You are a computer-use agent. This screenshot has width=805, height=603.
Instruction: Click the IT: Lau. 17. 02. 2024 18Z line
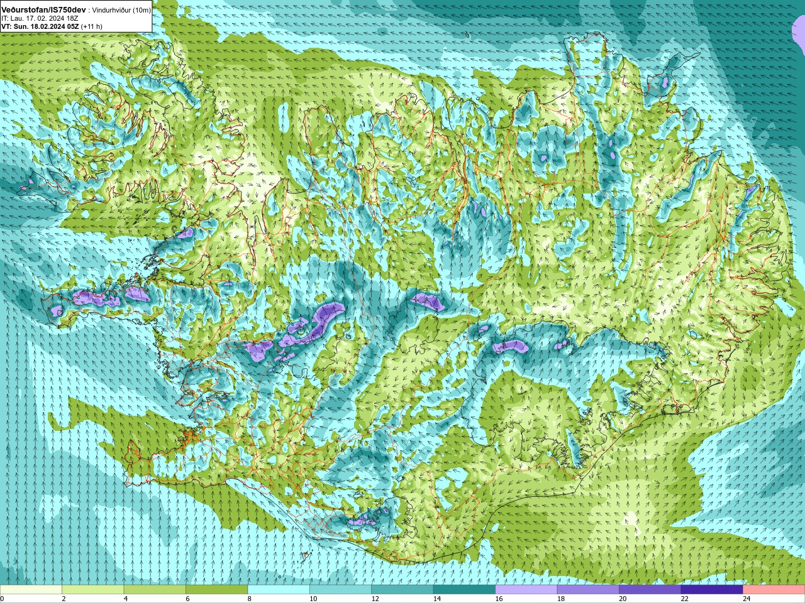click(40, 19)
